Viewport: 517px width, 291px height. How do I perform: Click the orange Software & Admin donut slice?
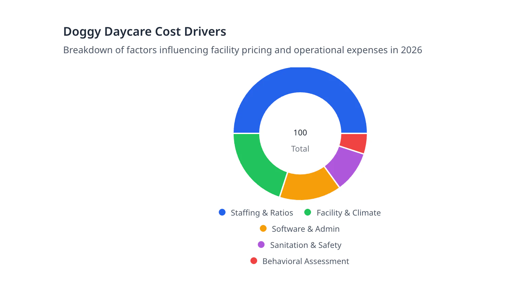(308, 187)
